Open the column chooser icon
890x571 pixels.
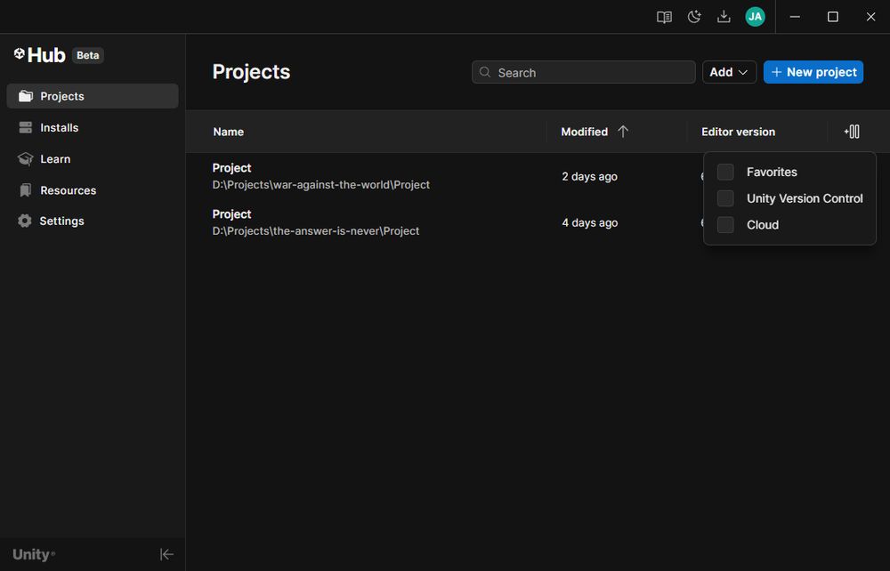click(852, 132)
